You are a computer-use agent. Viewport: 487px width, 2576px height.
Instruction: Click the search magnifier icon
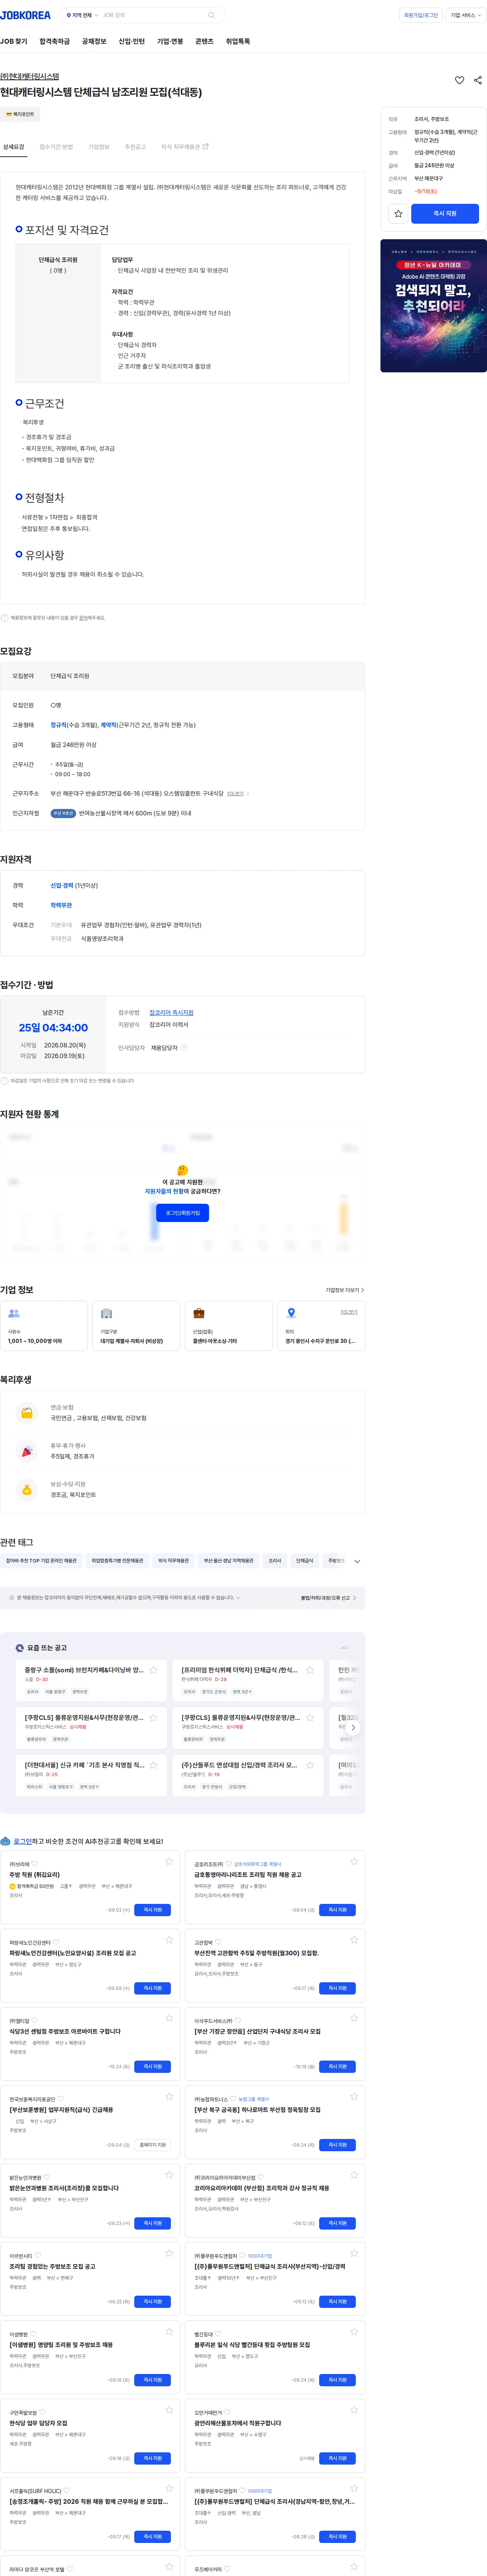pos(211,15)
